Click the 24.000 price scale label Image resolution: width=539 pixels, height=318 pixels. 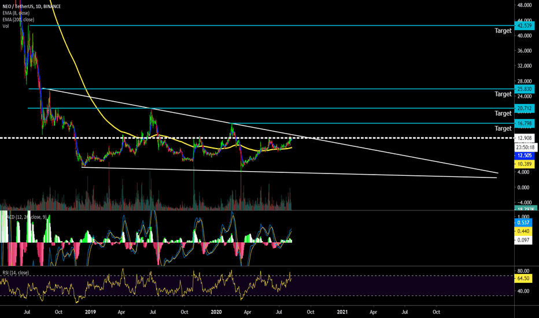pyautogui.click(x=525, y=96)
